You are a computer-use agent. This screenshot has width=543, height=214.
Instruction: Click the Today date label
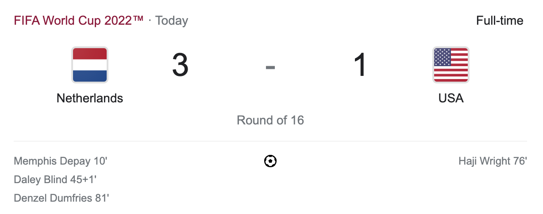point(172,21)
